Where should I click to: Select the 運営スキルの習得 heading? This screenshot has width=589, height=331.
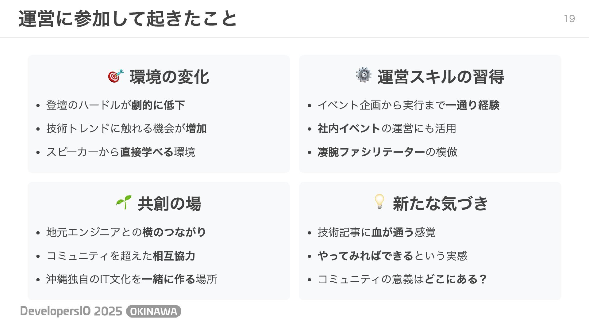pos(441,77)
